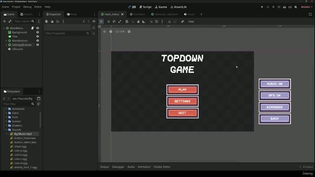The image size is (315, 177).
Task: Zoom out the canvas with minus icon
Action: (x=111, y=31)
